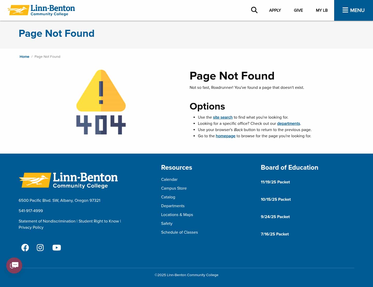Open MY LB from the top navigation

click(x=322, y=10)
